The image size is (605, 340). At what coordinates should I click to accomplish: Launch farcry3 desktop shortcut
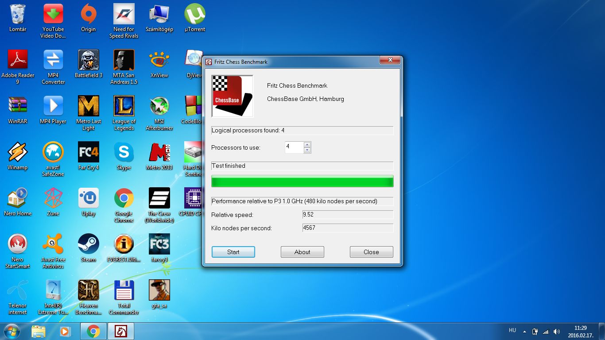pos(159,249)
